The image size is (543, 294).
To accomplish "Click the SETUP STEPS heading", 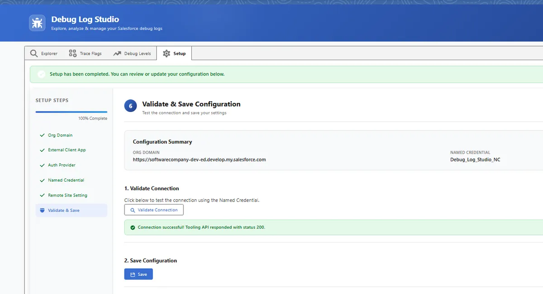I will pyautogui.click(x=52, y=100).
